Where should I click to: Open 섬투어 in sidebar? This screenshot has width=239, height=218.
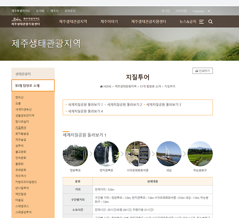pos(19,146)
